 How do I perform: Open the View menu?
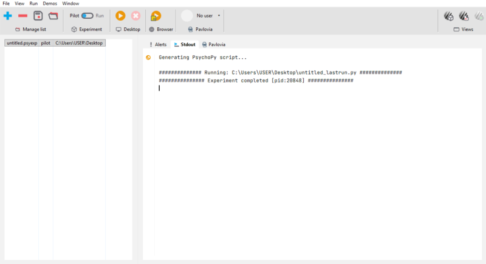coord(19,4)
